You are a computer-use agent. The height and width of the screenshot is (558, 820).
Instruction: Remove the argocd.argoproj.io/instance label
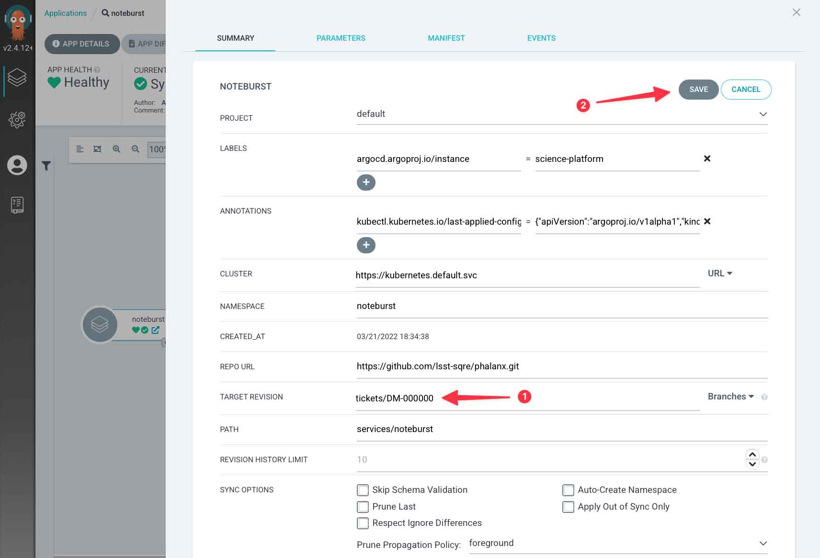point(707,159)
